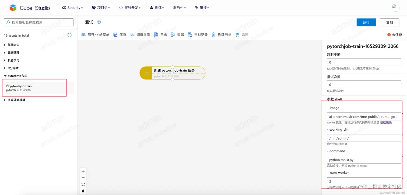Viewport: 407px width, 195px height.
Task: Click the 容器 (container) icon
Action: click(x=177, y=34)
